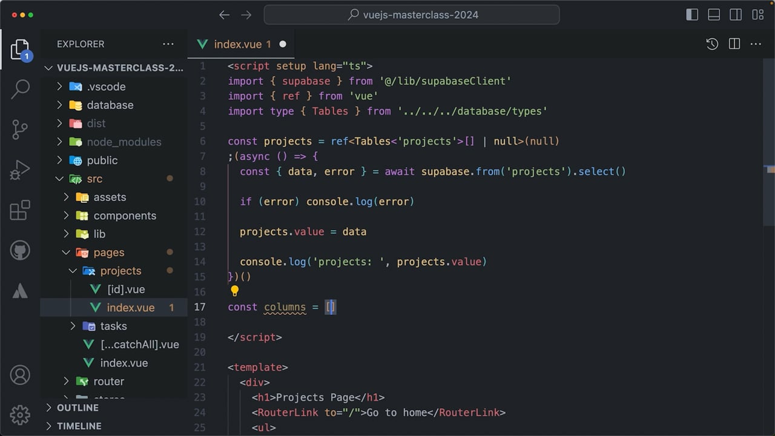
Task: Select index.vue under projects folder
Action: (x=114, y=308)
